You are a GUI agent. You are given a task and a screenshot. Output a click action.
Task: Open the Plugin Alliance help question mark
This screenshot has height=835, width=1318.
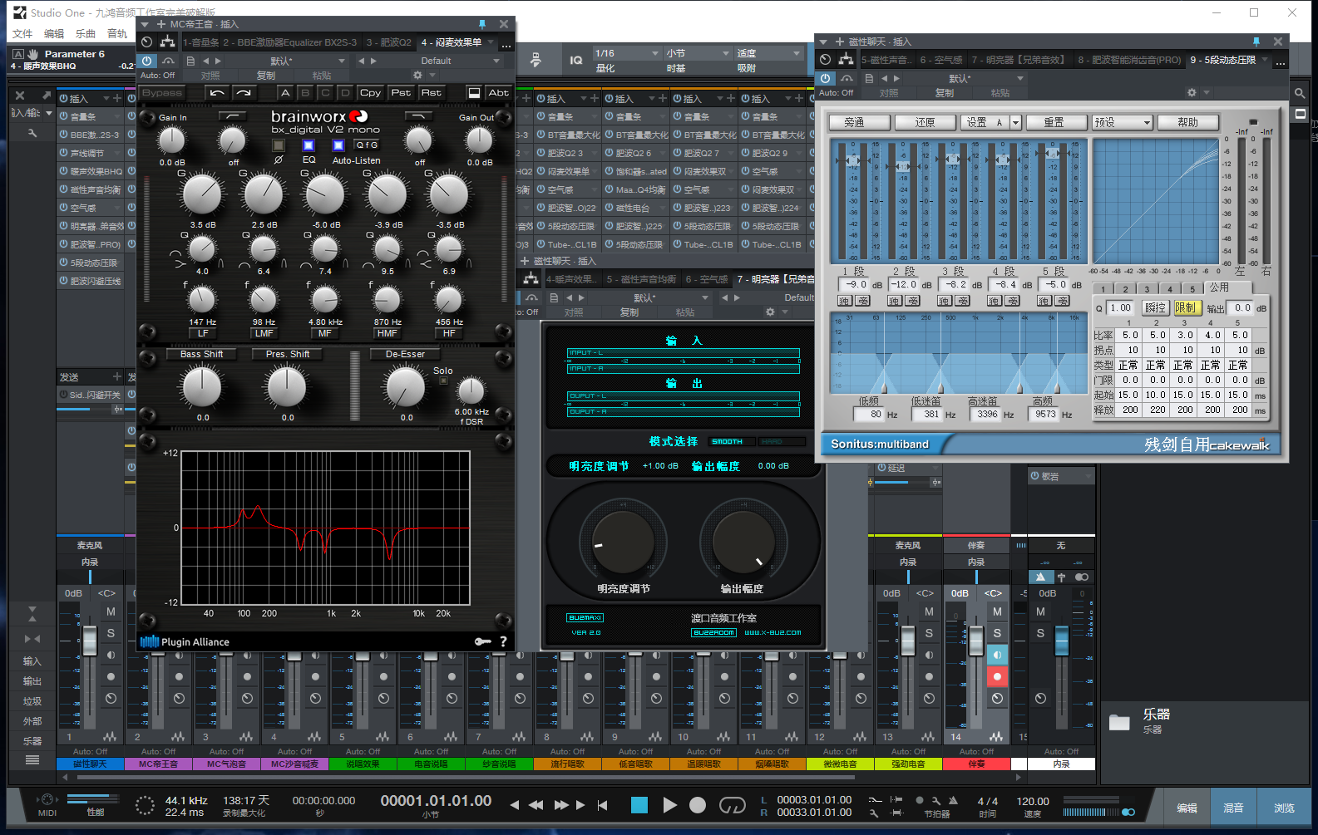(x=503, y=641)
